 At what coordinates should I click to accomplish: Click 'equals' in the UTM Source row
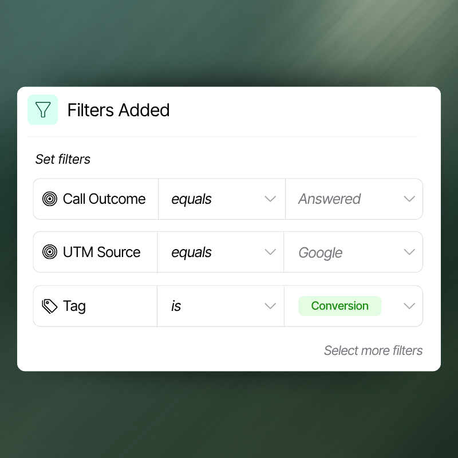click(191, 252)
